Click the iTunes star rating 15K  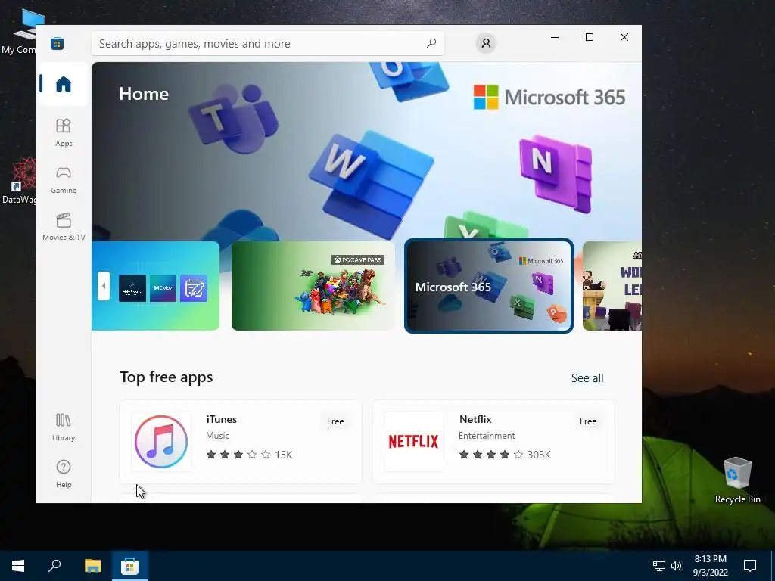click(248, 455)
